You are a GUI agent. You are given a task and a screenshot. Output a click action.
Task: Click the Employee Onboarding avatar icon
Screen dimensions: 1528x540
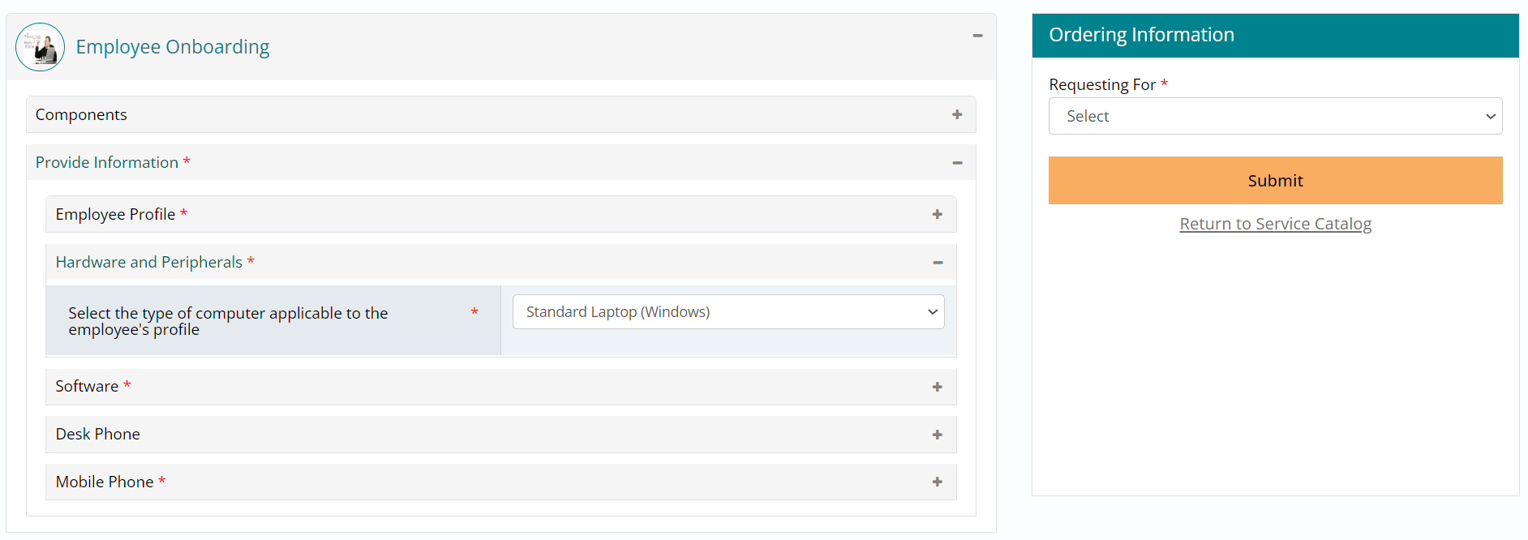(40, 47)
